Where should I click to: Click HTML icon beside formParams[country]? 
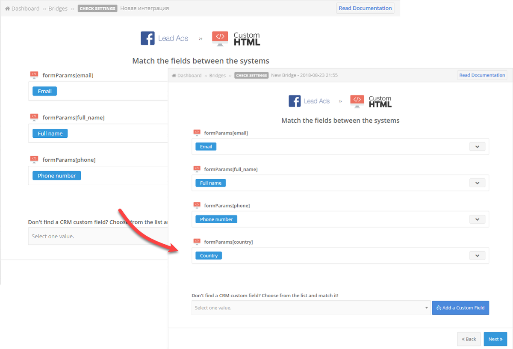click(x=197, y=242)
